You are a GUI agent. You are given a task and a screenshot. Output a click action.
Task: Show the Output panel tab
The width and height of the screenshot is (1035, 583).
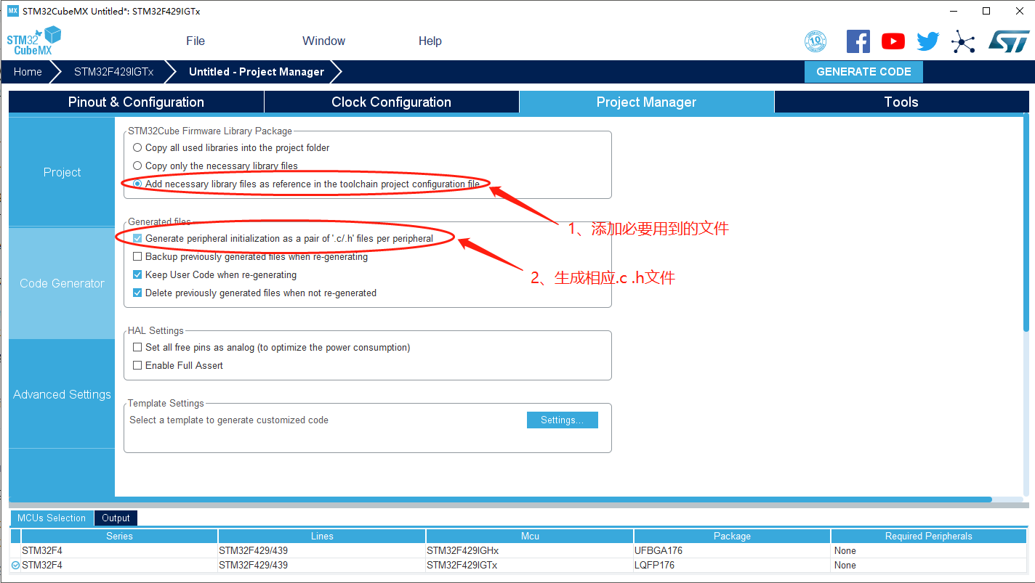(x=116, y=518)
